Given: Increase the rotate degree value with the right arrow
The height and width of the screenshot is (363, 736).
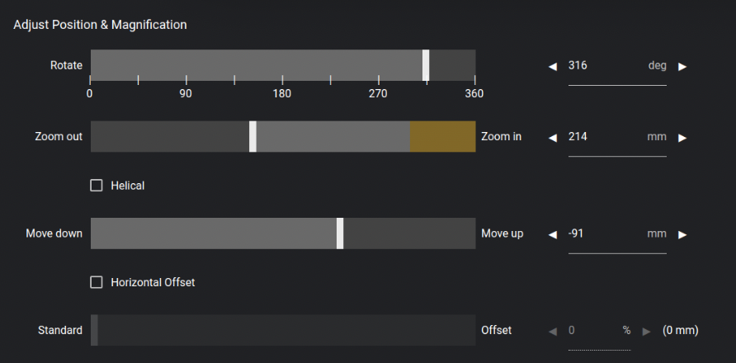Looking at the screenshot, I should point(682,67).
